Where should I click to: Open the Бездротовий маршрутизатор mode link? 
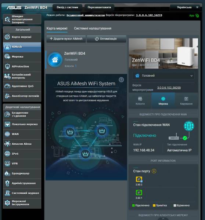(86, 15)
